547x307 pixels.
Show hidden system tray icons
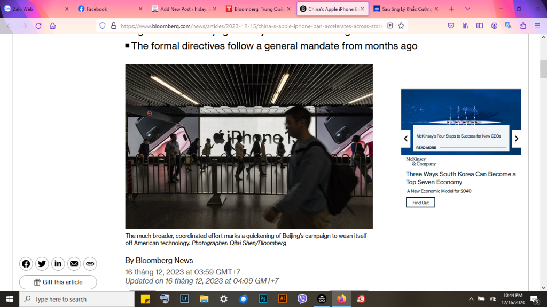click(471, 299)
